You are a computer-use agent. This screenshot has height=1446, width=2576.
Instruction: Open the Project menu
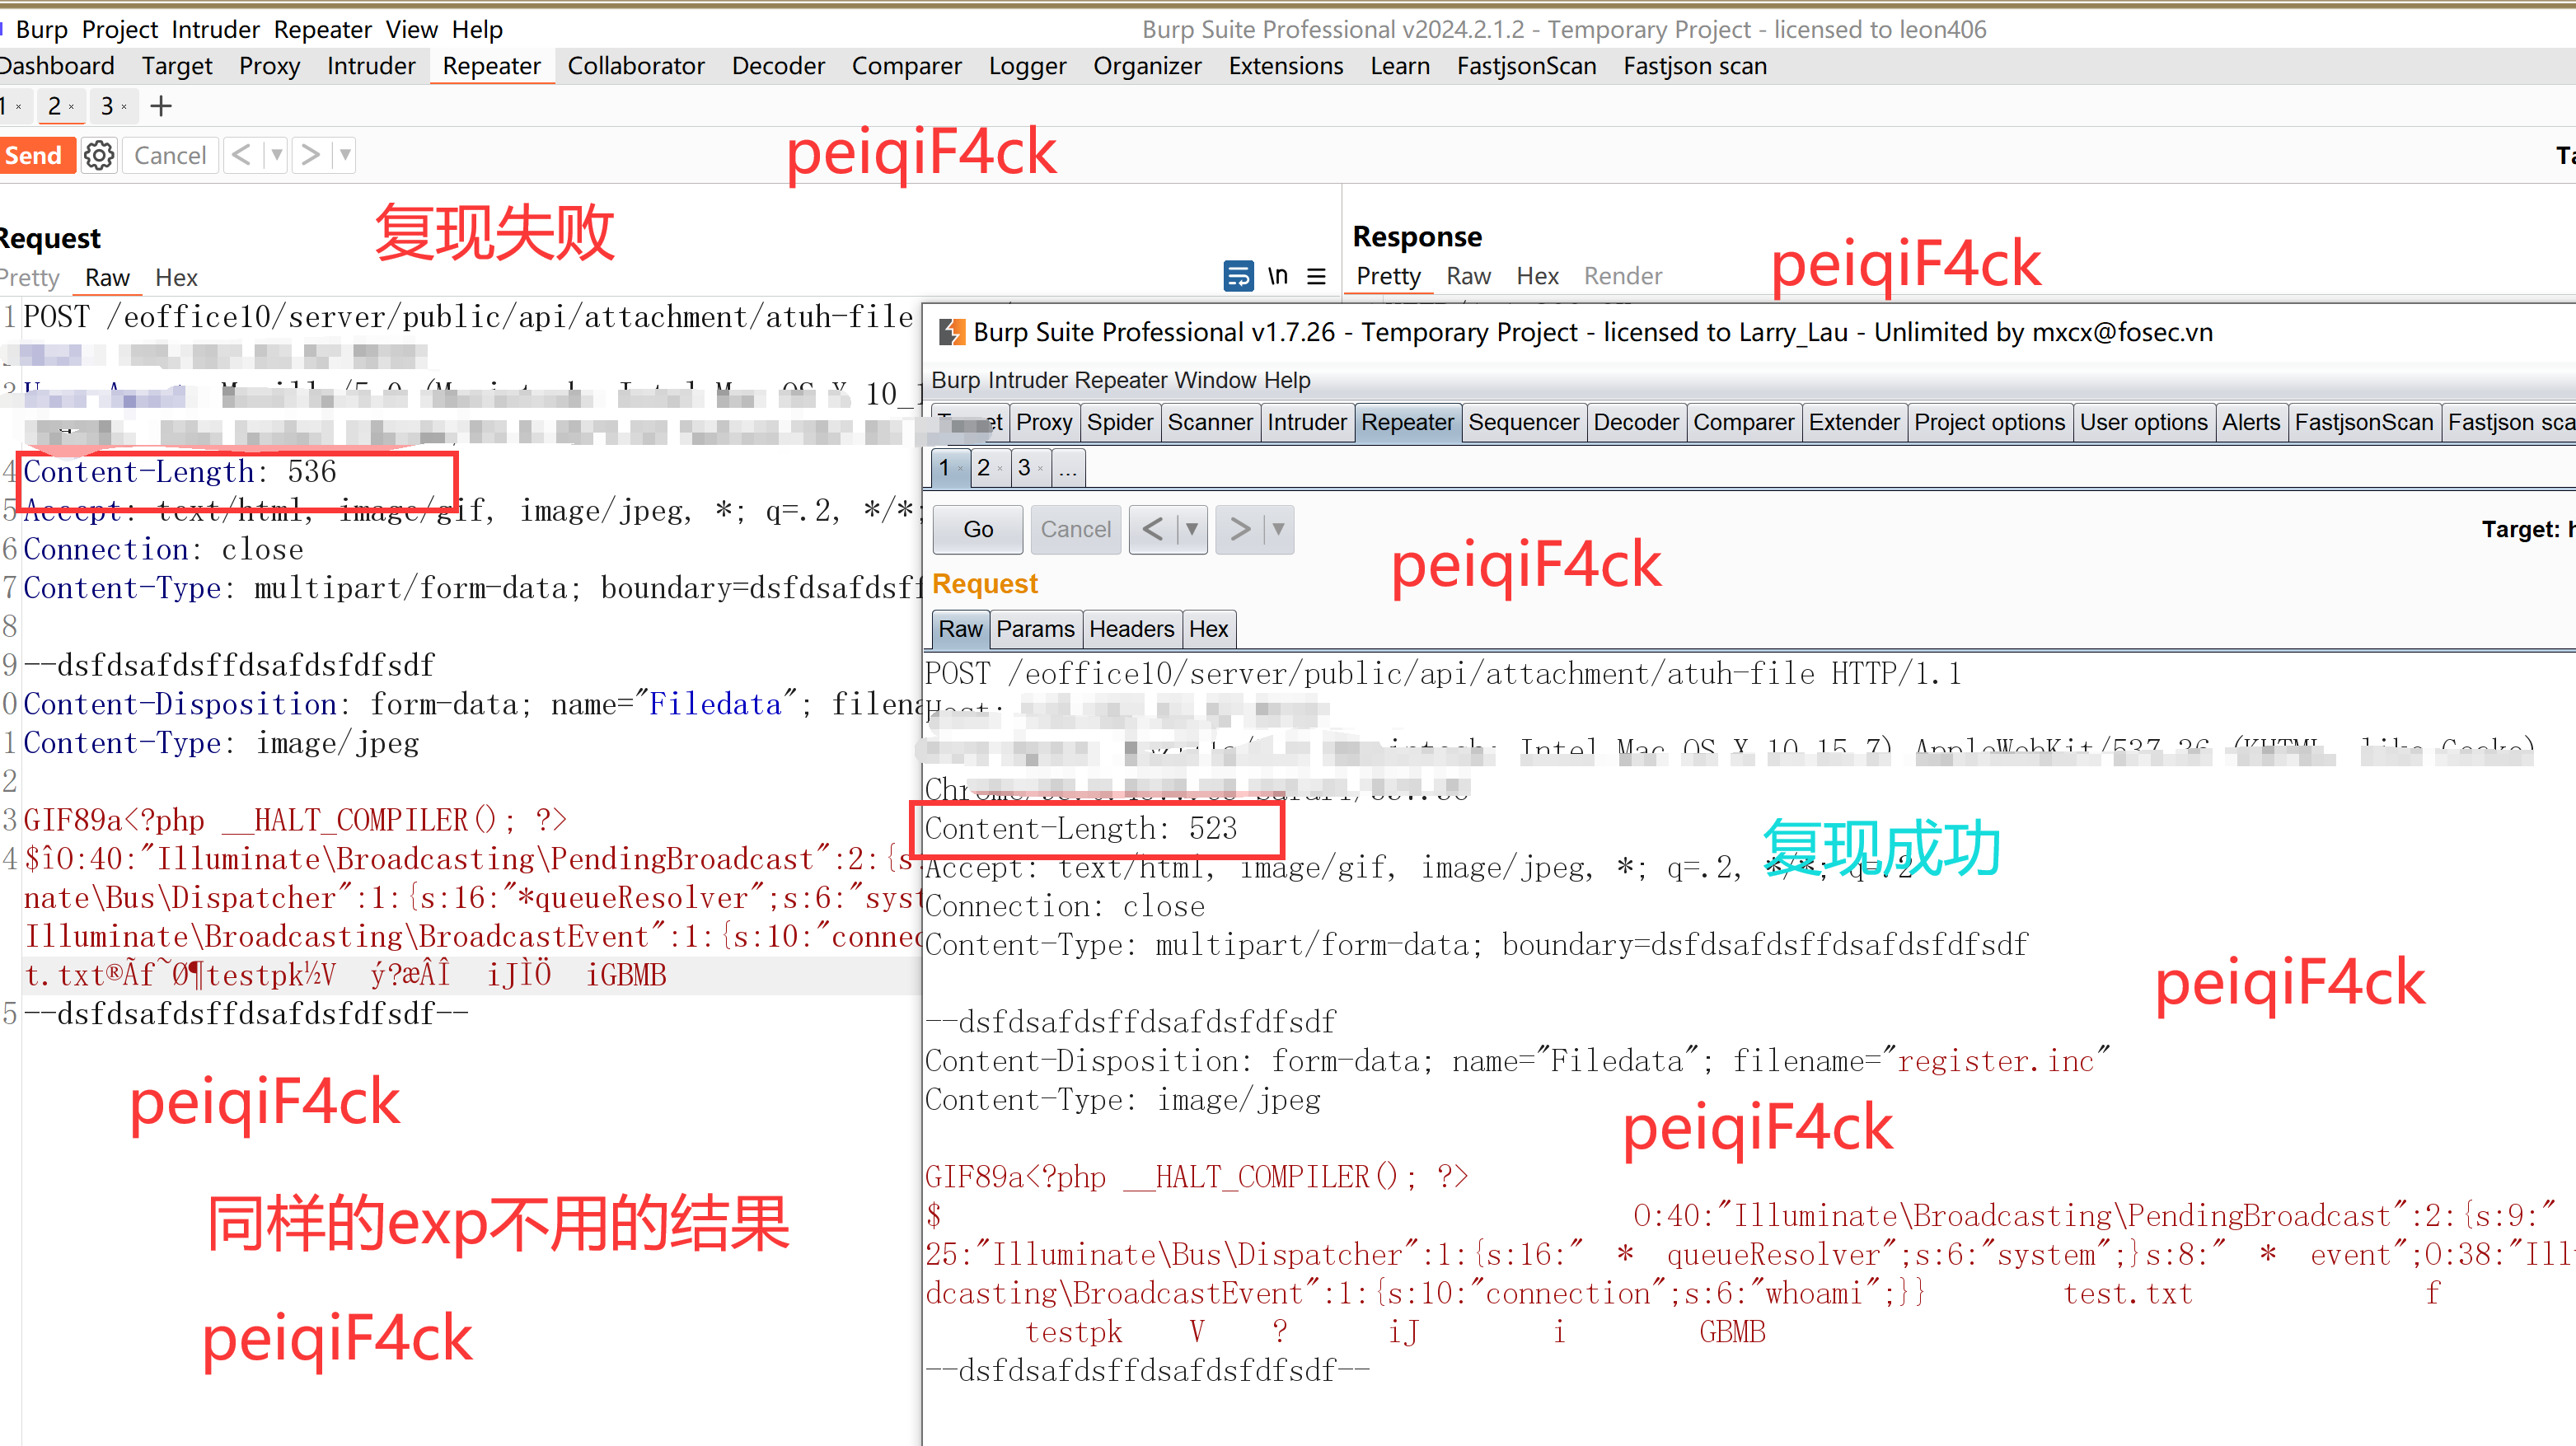click(x=120, y=29)
